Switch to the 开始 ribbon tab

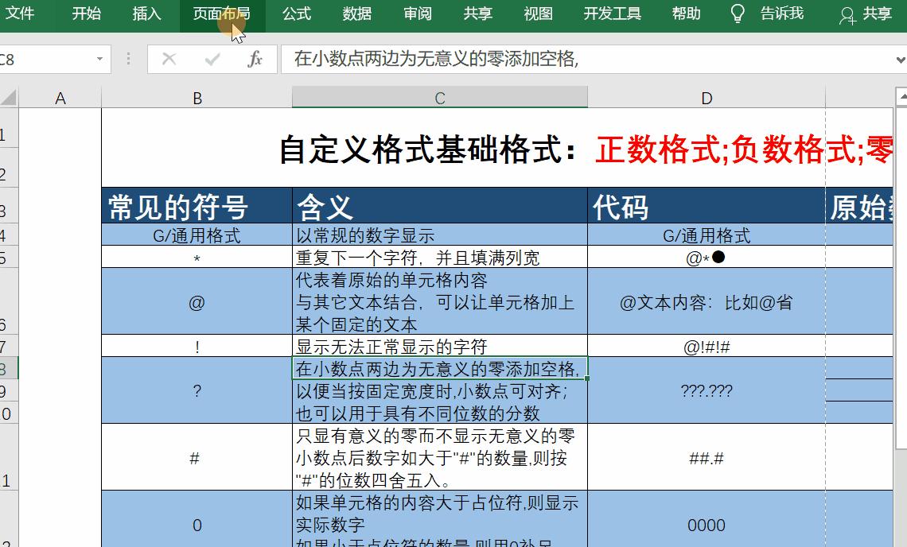pos(86,14)
